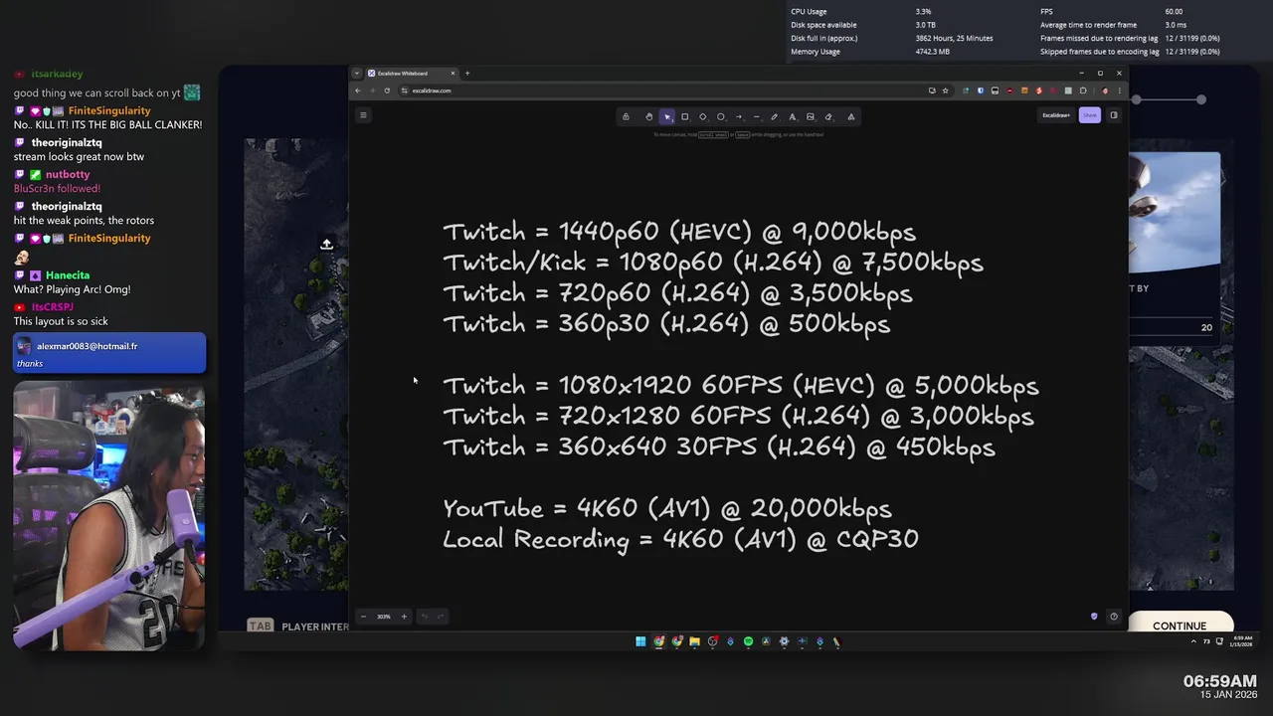Viewport: 1273px width, 716px height.
Task: Select the Rectangle shape tool
Action: pyautogui.click(x=684, y=116)
